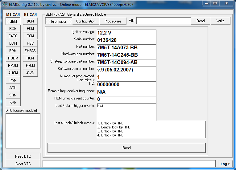Image resolution: width=236 pixels, height=170 pixels.
Task: Select the AWD module button
Action: (30, 73)
